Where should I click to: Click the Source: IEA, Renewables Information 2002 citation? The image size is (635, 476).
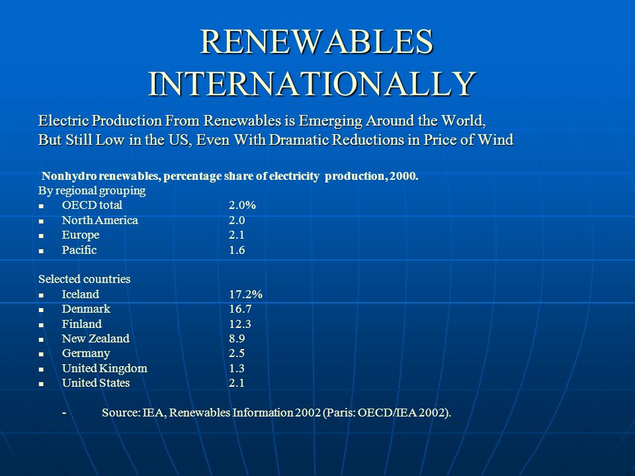click(x=276, y=413)
